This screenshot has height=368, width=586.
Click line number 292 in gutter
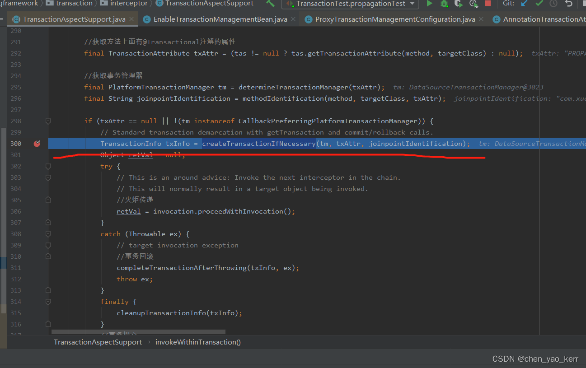[16, 53]
